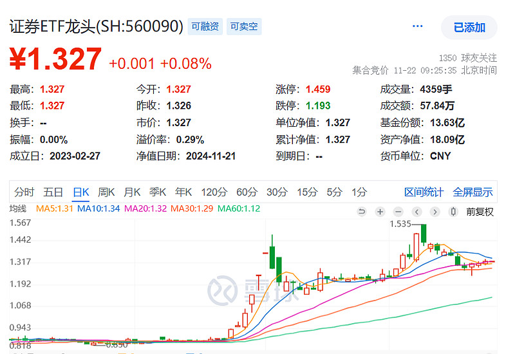Select the 日K tab
The image size is (515, 354).
(x=81, y=192)
